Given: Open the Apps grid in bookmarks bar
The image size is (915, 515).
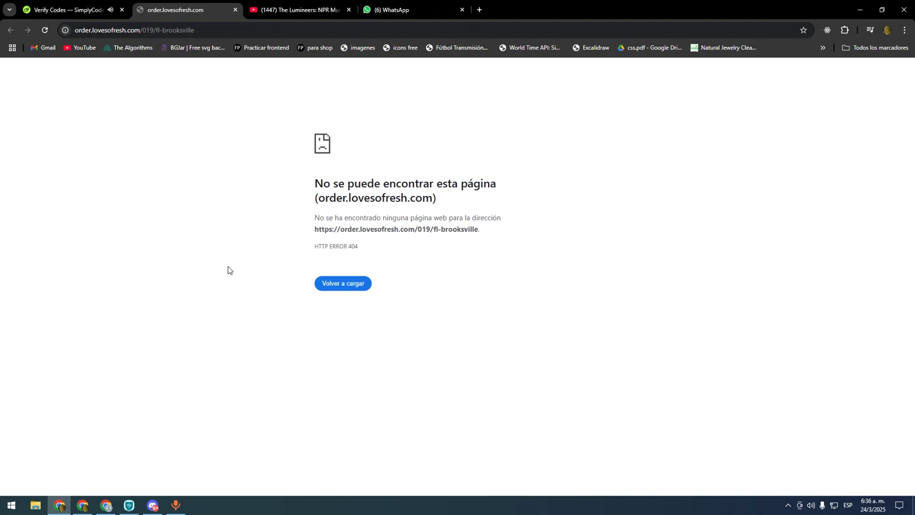Looking at the screenshot, I should [x=12, y=48].
